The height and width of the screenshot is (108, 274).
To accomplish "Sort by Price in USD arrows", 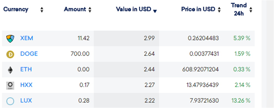I will pos(219,10).
